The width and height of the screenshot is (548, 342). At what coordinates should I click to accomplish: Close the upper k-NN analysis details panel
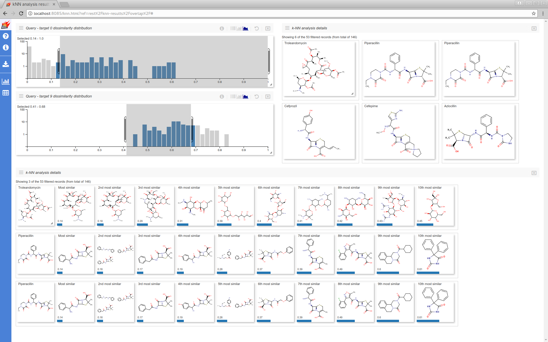coord(534,28)
